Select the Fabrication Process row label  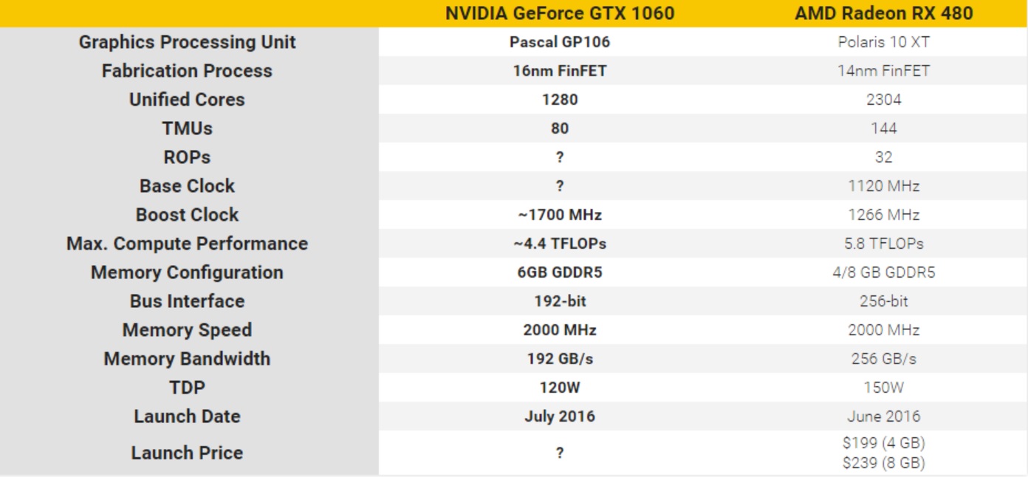pos(188,71)
